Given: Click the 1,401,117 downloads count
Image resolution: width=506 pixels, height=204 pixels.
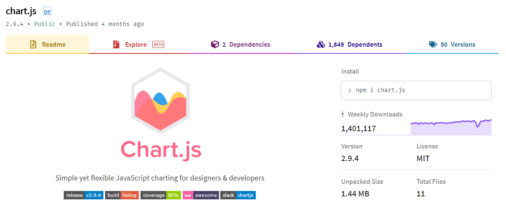Looking at the screenshot, I should point(359,129).
